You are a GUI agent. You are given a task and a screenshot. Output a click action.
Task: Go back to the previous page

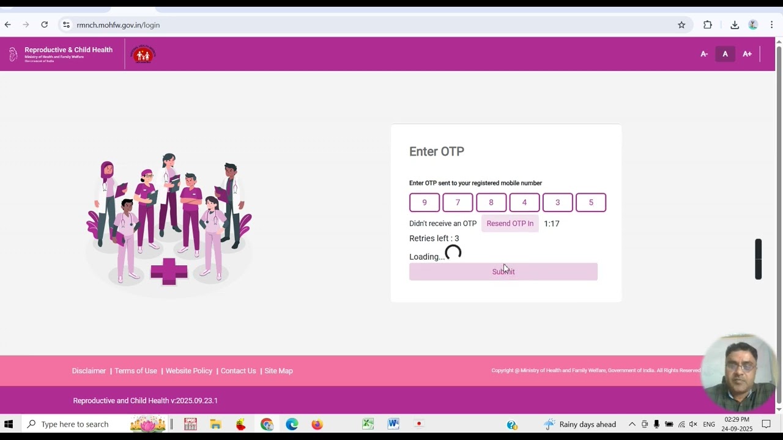(x=7, y=25)
